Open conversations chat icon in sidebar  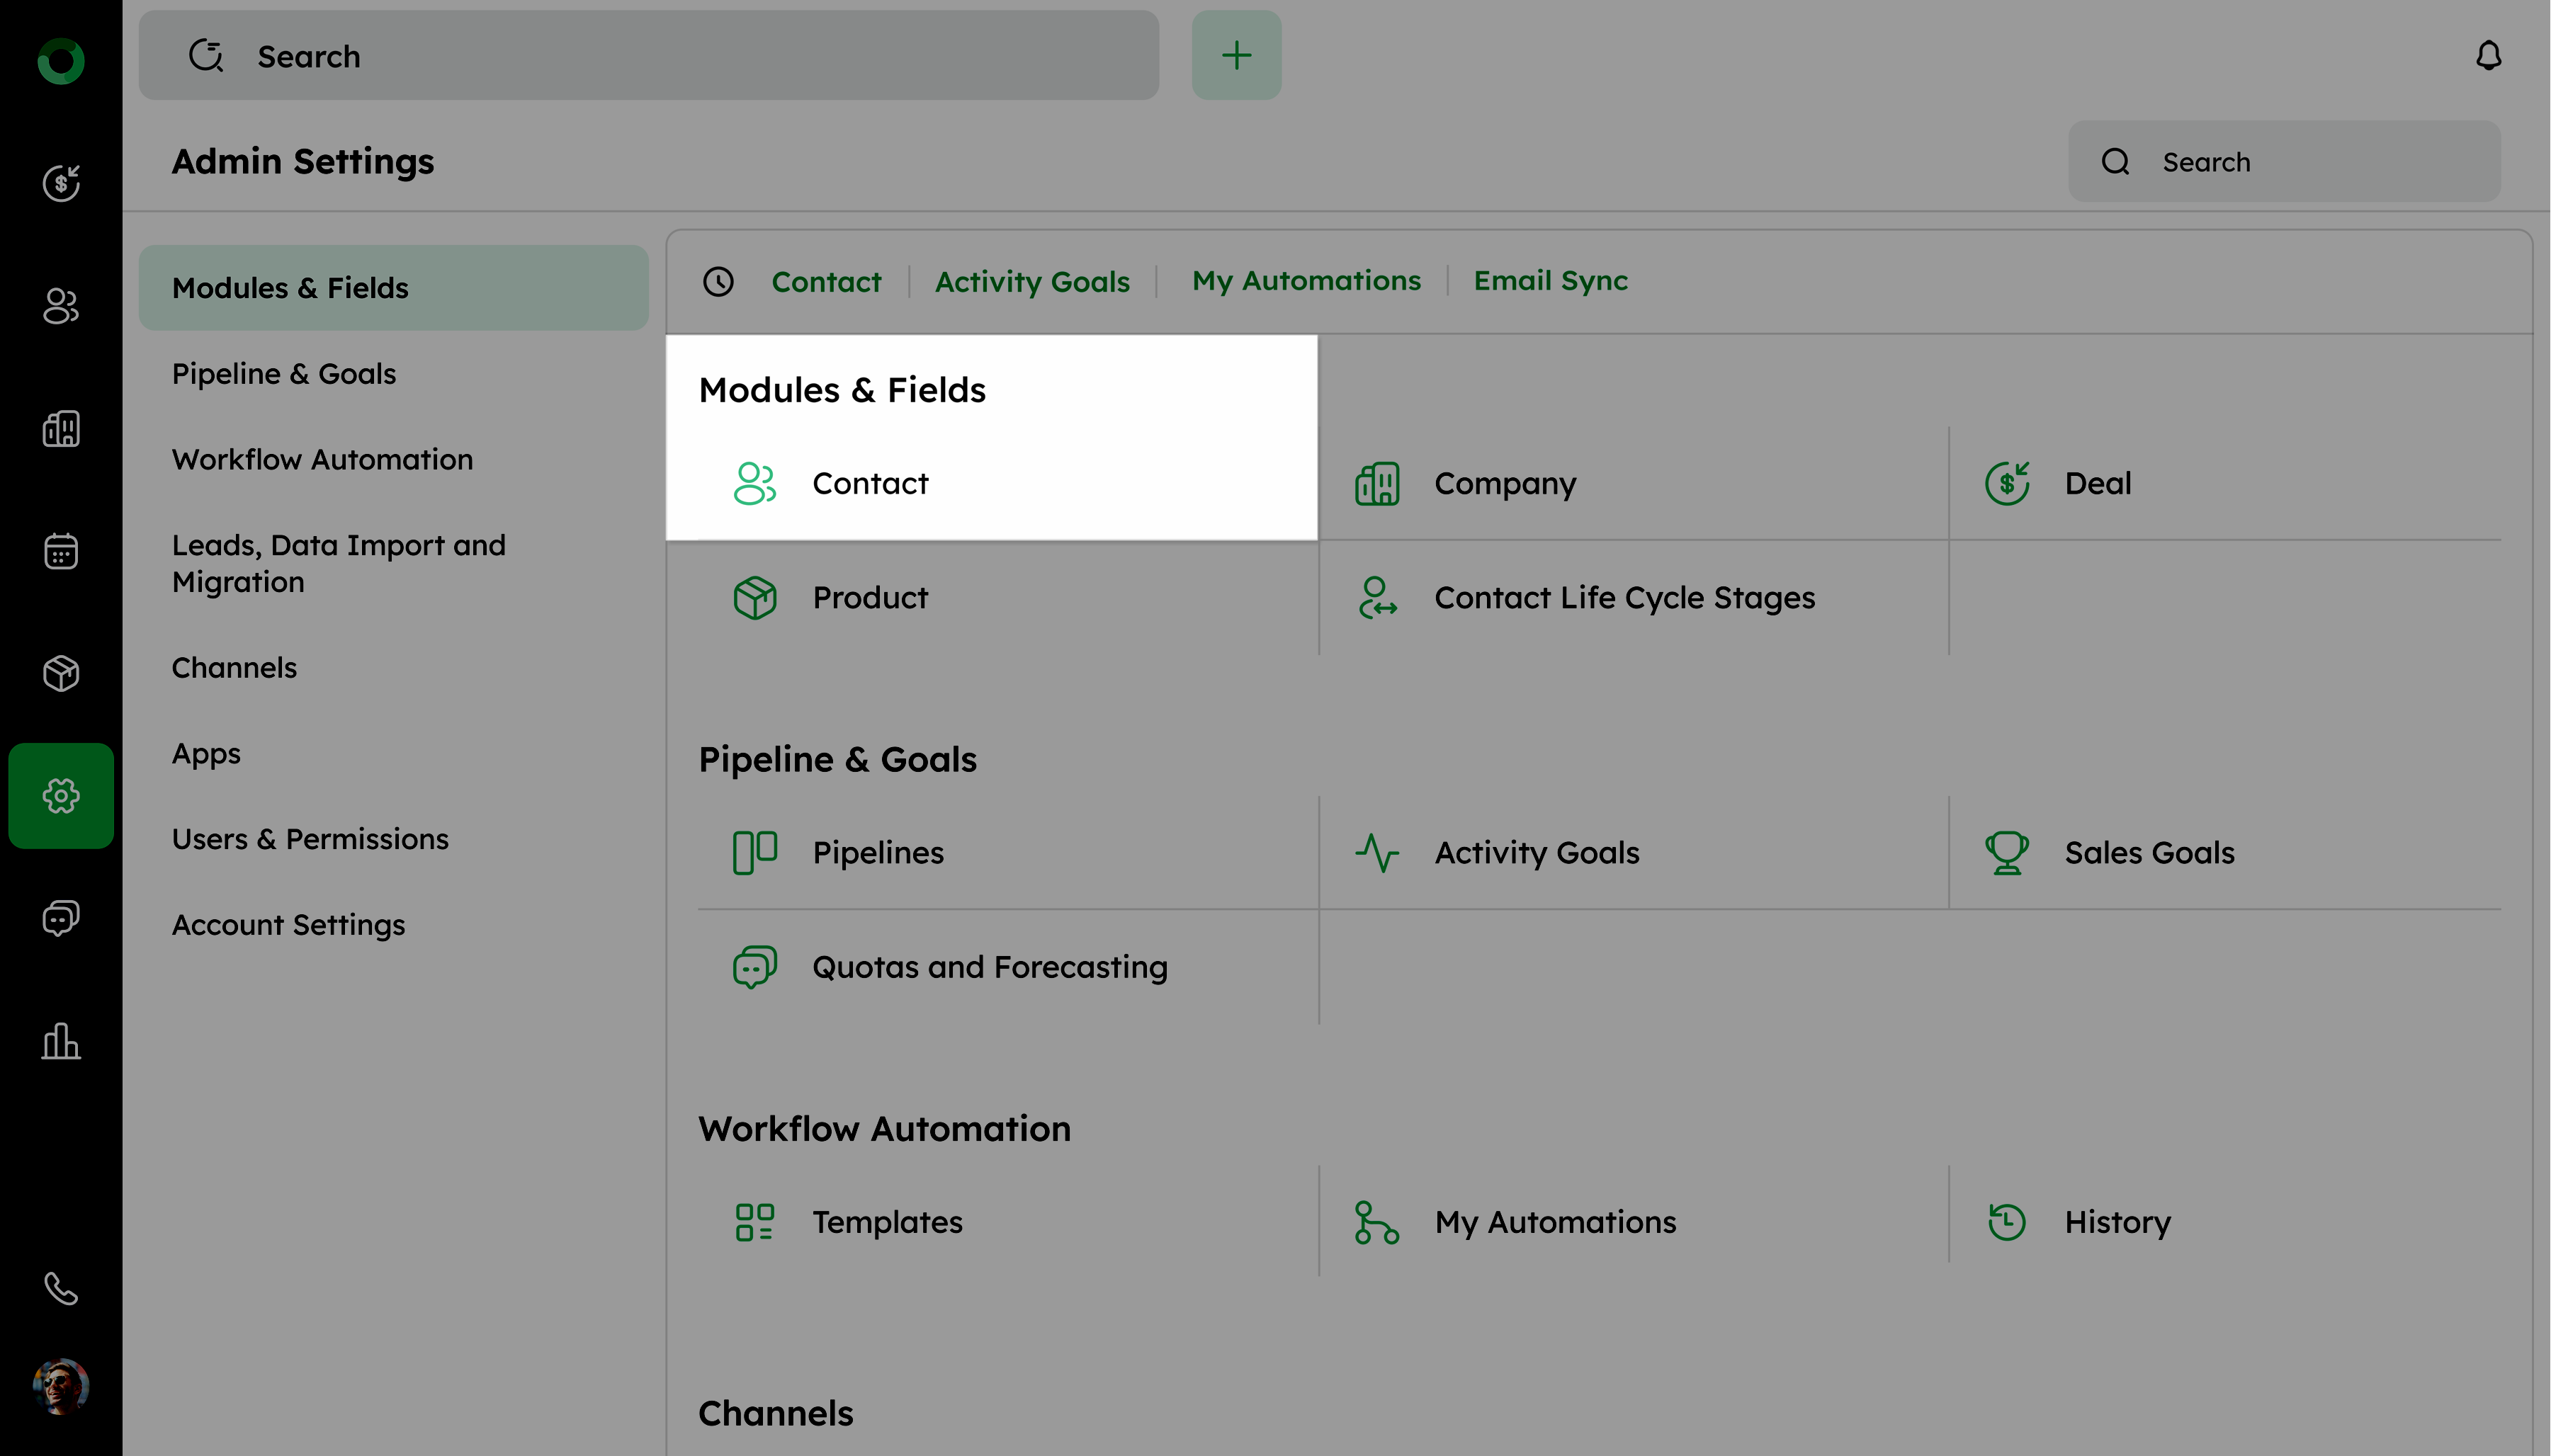coord(61,918)
